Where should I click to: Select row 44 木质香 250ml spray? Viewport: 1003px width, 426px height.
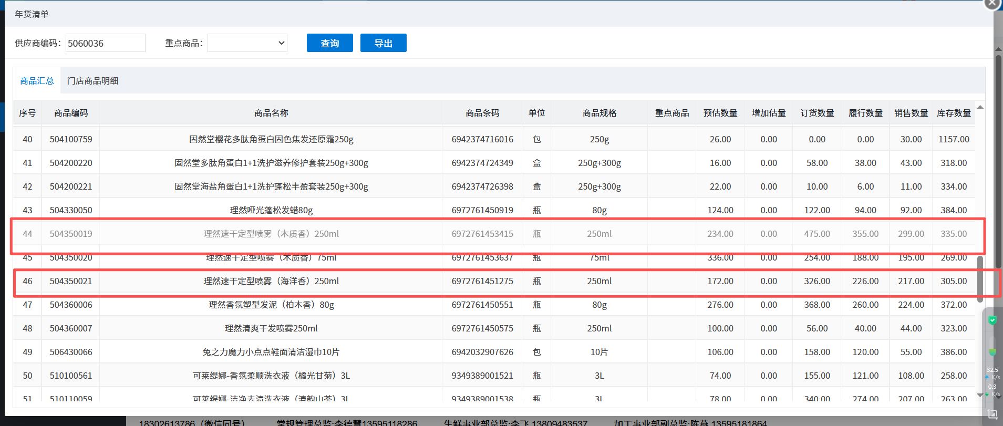coord(271,234)
